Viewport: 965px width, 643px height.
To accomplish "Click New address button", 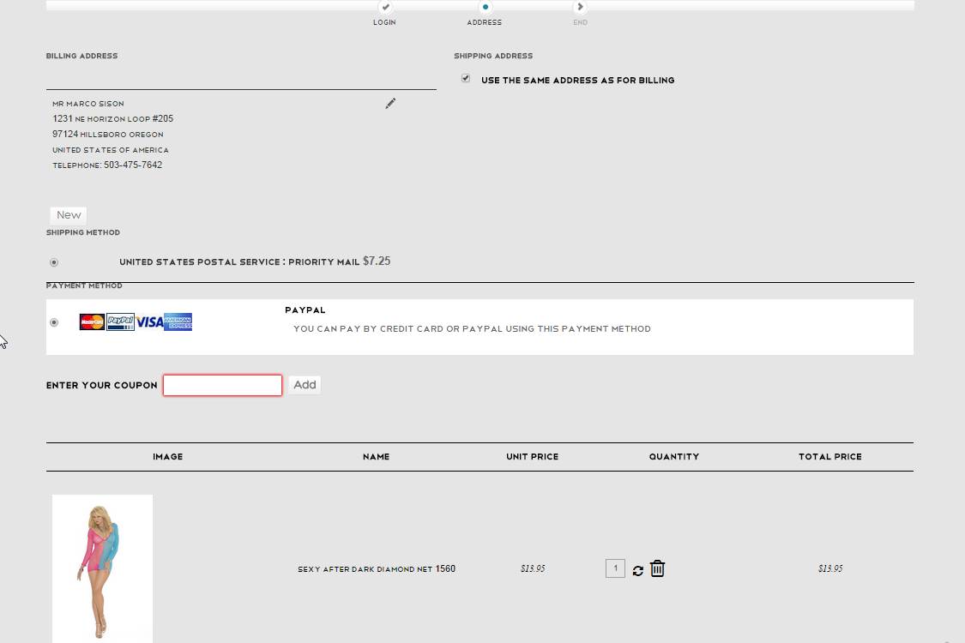I will 69,214.
